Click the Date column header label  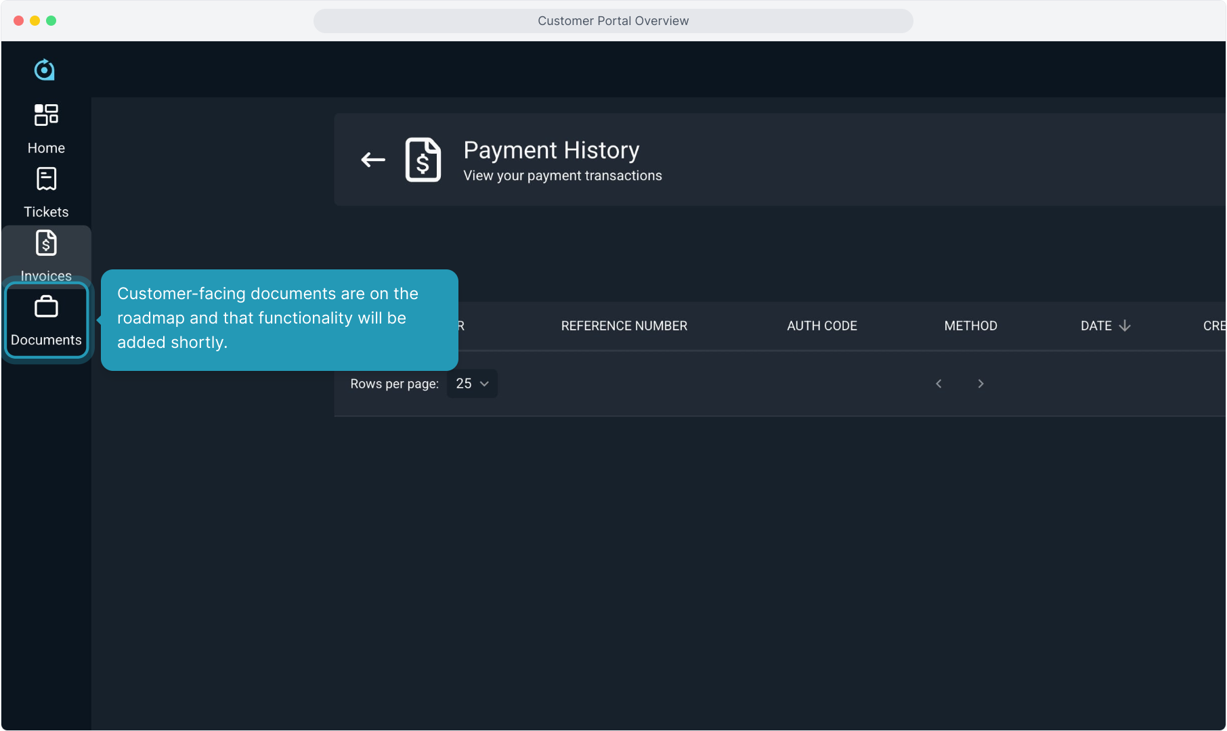[1096, 326]
